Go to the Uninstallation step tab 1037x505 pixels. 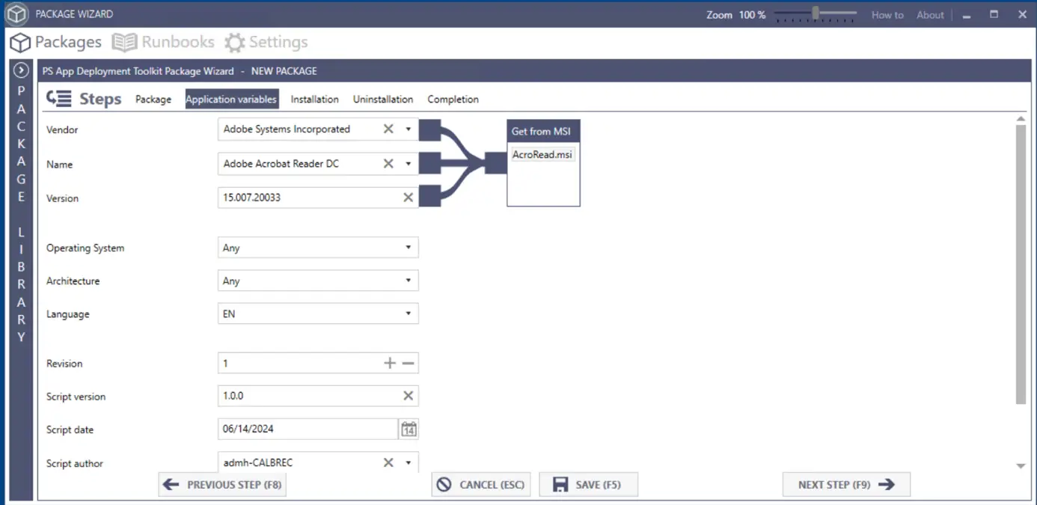tap(383, 99)
